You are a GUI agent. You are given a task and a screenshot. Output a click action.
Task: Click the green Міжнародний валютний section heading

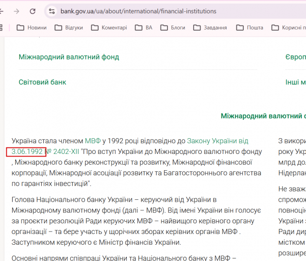click(263, 116)
